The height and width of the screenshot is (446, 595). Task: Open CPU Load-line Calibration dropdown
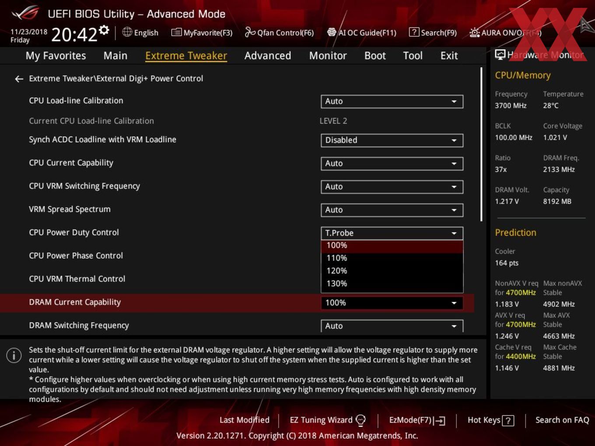point(392,101)
